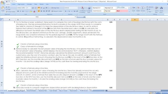Image resolution: width=168 pixels, height=94 pixels.
Task: Open the Data ribbon tab
Action: pos(36,4)
